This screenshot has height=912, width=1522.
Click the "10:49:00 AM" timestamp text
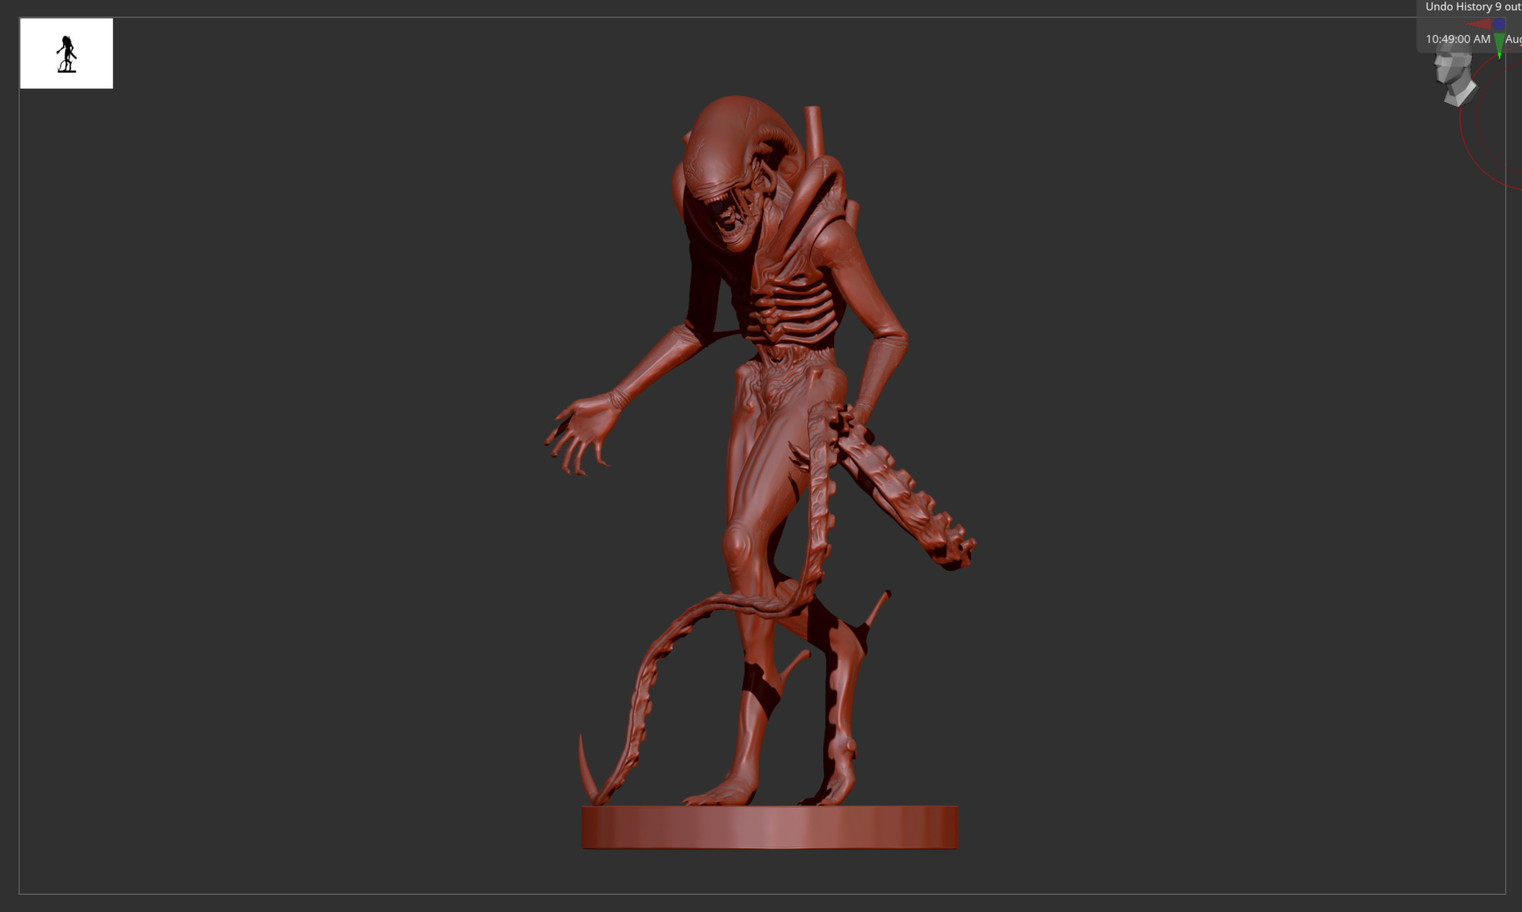(x=1457, y=39)
